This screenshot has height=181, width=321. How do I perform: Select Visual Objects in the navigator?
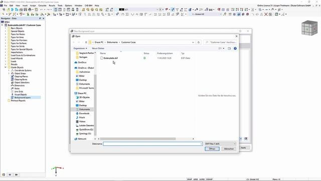[x=21, y=95]
